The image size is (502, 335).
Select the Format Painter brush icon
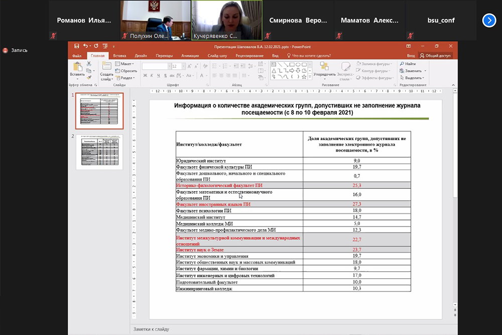pos(88,77)
